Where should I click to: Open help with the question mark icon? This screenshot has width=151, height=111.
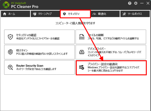click(x=130, y=3)
